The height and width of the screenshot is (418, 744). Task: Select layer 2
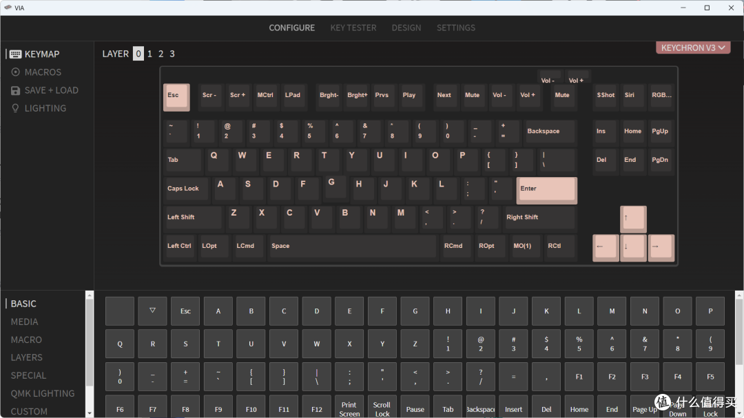161,54
